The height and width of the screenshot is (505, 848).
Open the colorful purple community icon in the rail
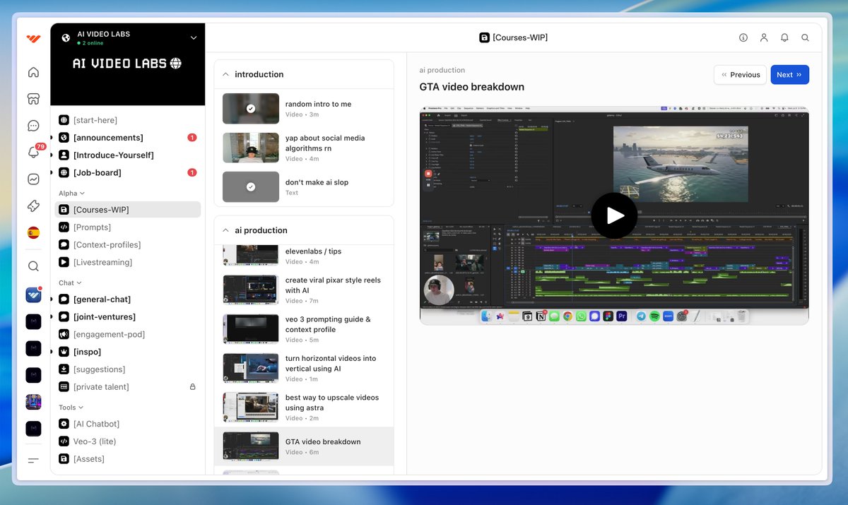click(33, 402)
